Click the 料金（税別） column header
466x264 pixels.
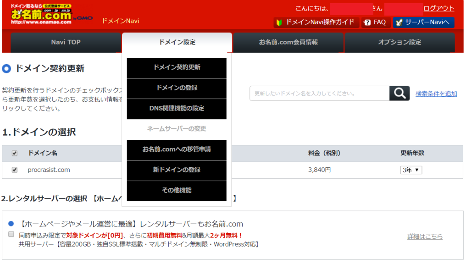click(x=324, y=153)
